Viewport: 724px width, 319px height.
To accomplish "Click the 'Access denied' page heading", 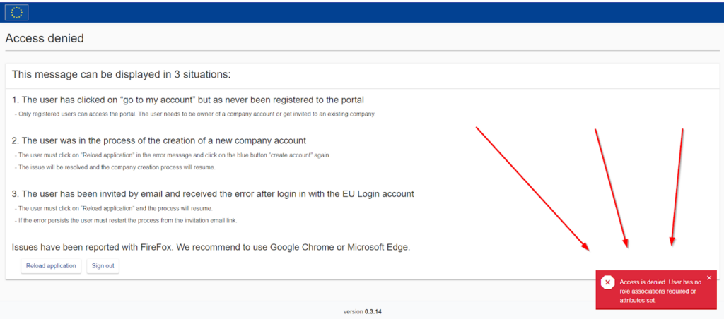I will pos(45,38).
